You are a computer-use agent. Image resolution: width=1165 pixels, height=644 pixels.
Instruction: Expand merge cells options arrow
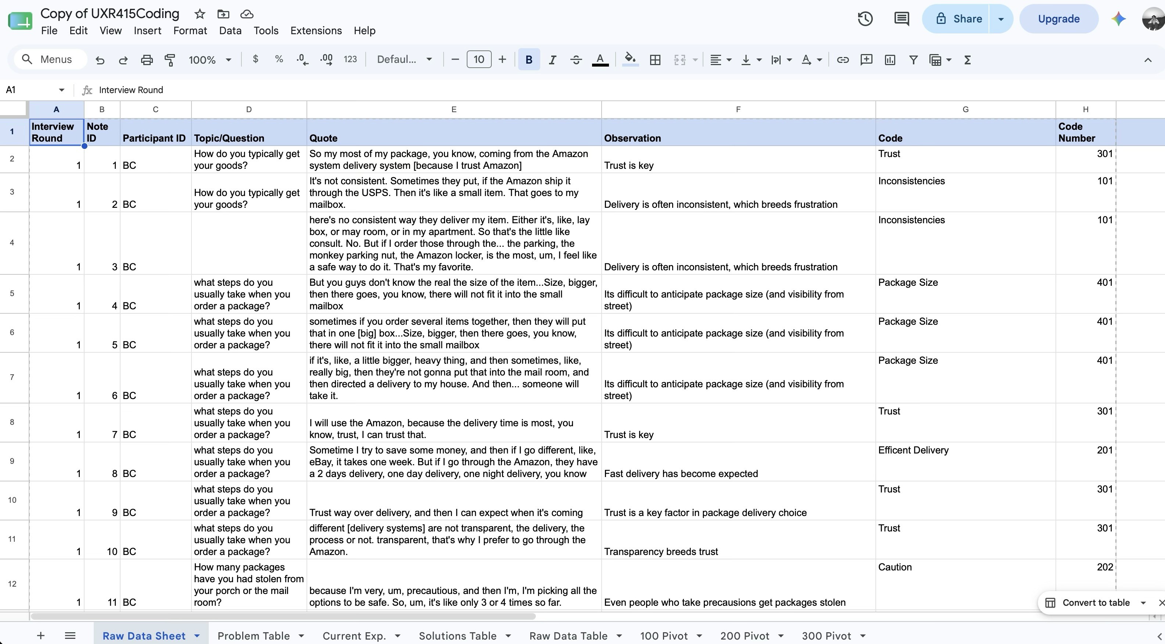695,60
